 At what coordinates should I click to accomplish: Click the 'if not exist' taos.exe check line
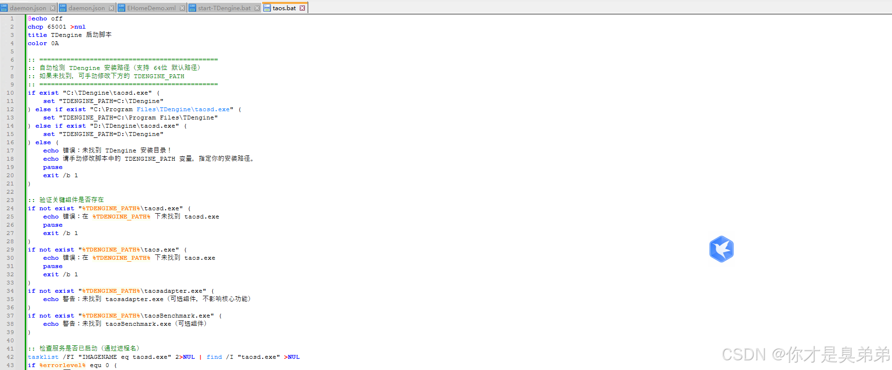point(107,250)
